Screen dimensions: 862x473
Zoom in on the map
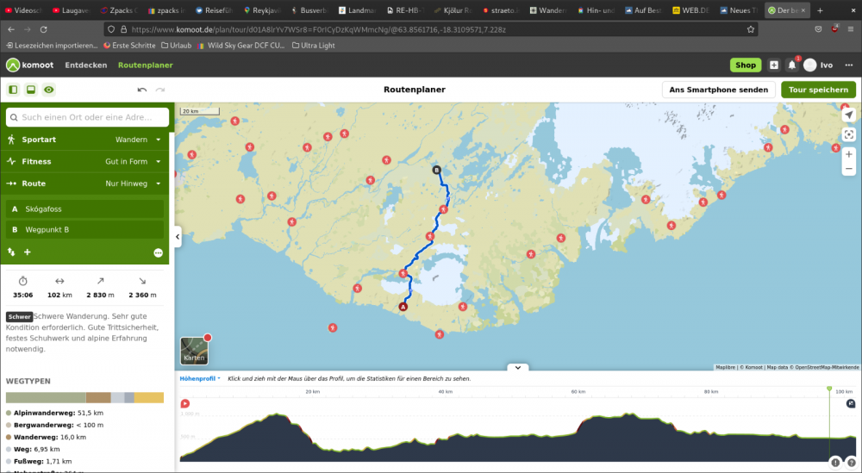point(849,154)
